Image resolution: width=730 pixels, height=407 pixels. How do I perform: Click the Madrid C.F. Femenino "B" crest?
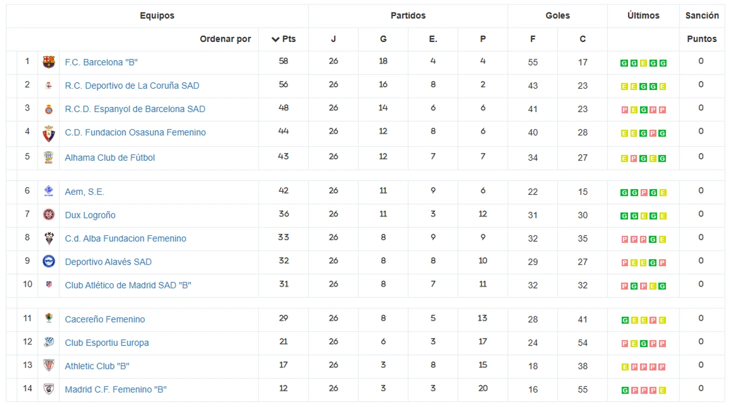(48, 389)
